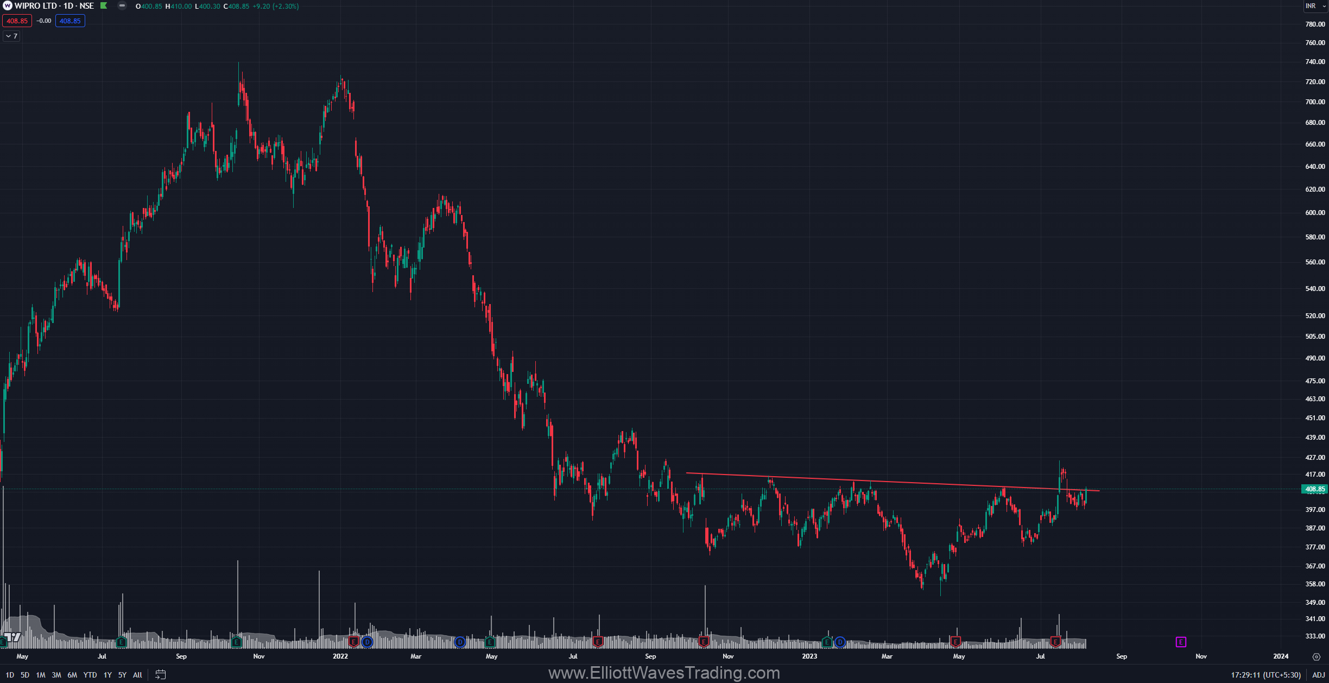
Task: Click green earnings marker at May 2022
Action: click(x=490, y=642)
